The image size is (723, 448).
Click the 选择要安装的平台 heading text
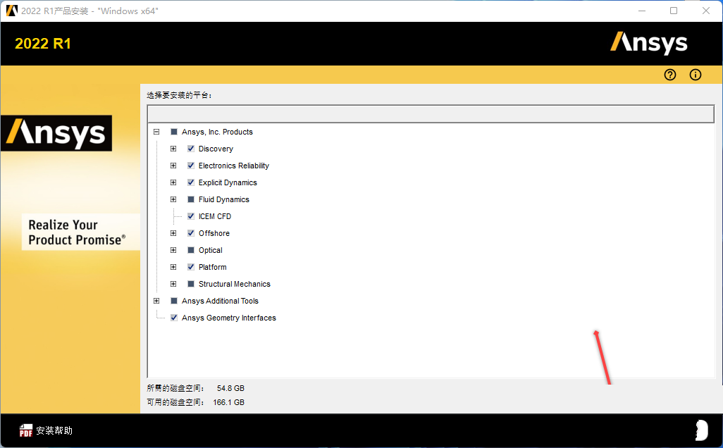pyautogui.click(x=180, y=95)
